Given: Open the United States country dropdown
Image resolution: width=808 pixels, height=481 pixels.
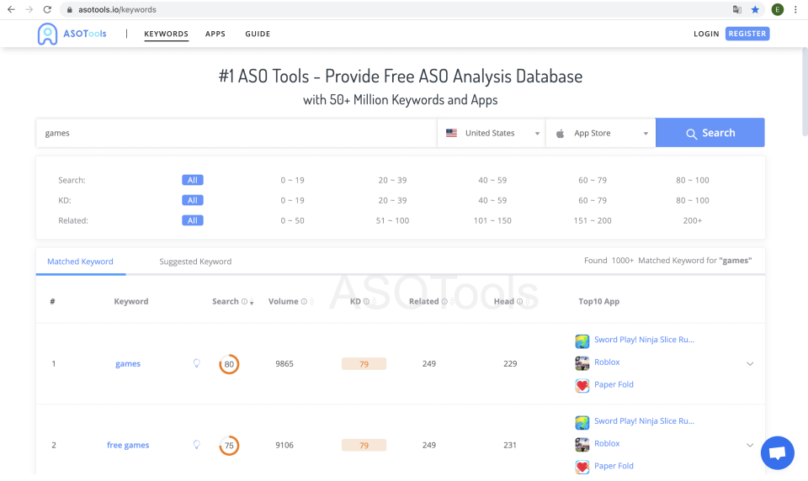Looking at the screenshot, I should [492, 133].
